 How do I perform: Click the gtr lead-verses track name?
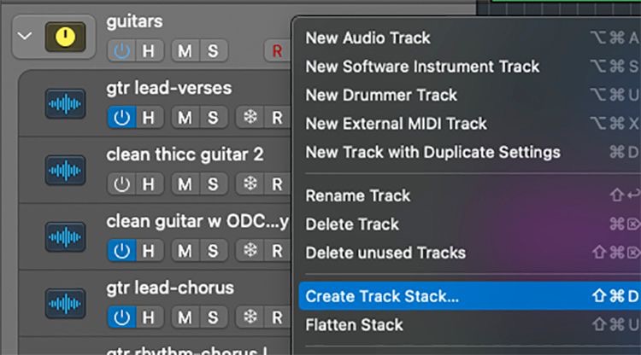pyautogui.click(x=168, y=88)
